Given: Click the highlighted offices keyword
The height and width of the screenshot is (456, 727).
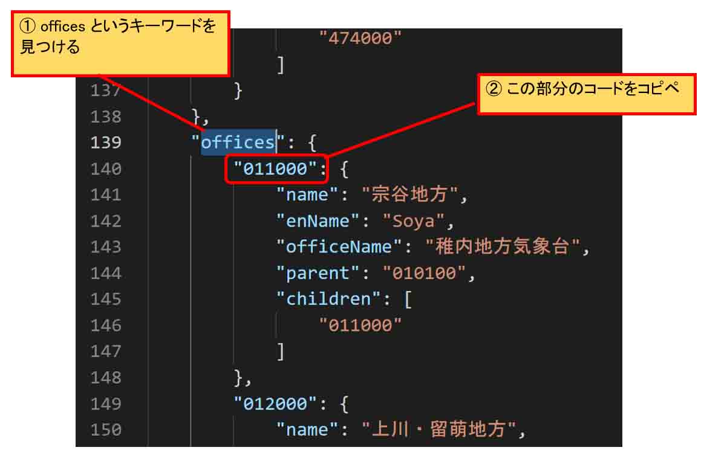Looking at the screenshot, I should (238, 143).
